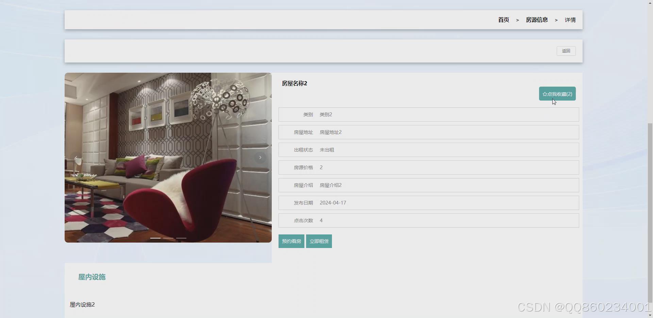Click the 屋内设施 section heading

pyautogui.click(x=92, y=277)
